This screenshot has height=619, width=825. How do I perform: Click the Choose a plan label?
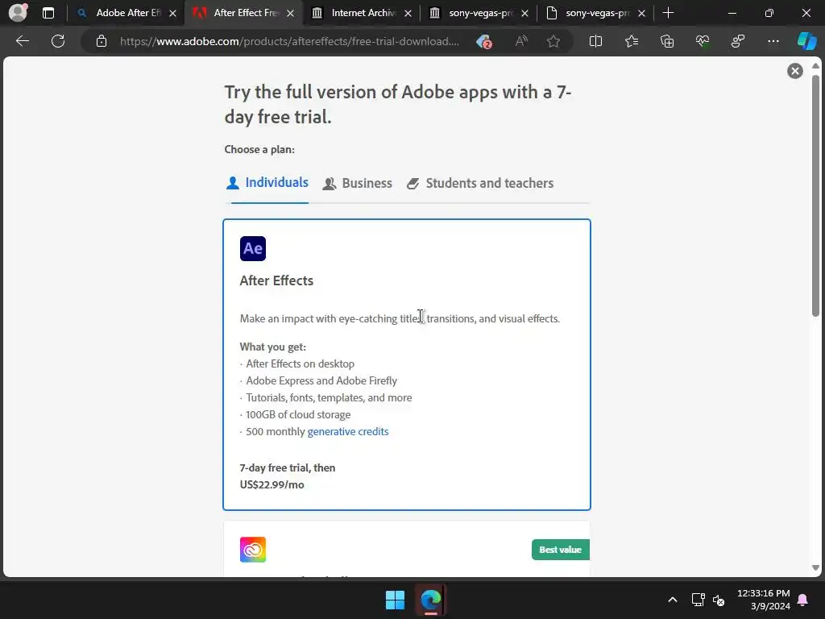pos(259,149)
